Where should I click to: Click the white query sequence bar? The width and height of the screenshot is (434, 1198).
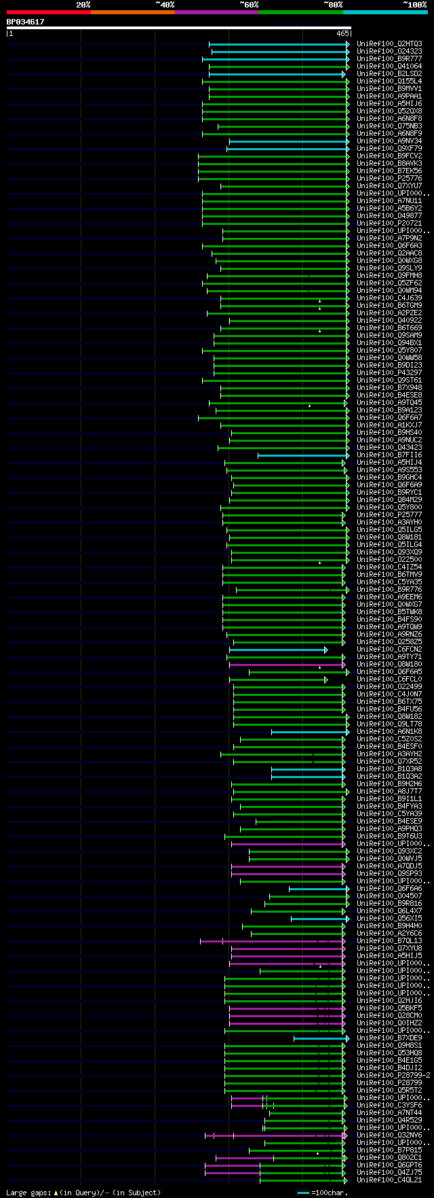click(178, 28)
